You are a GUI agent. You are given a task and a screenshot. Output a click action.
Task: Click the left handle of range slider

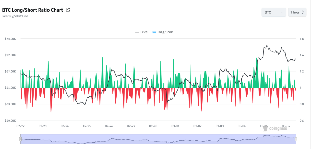pos(20,139)
